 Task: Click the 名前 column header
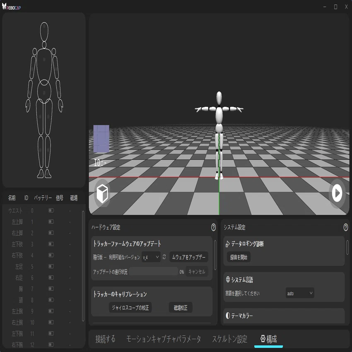coord(12,198)
